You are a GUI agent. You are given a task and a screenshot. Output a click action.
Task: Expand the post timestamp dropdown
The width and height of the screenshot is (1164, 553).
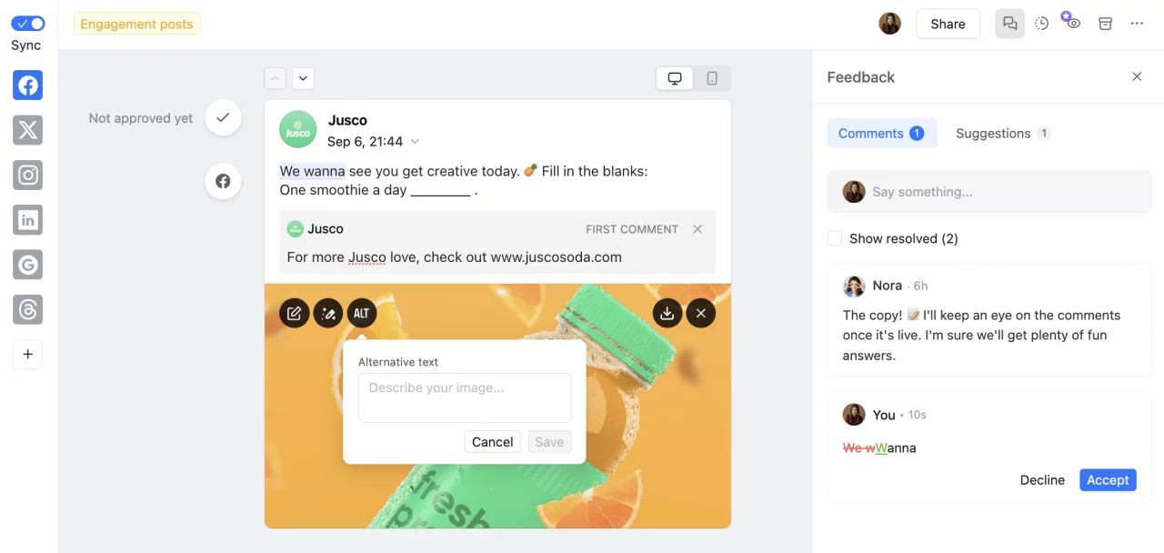tap(415, 141)
